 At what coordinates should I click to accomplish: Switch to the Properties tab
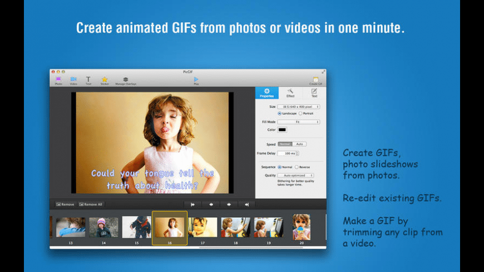266,93
